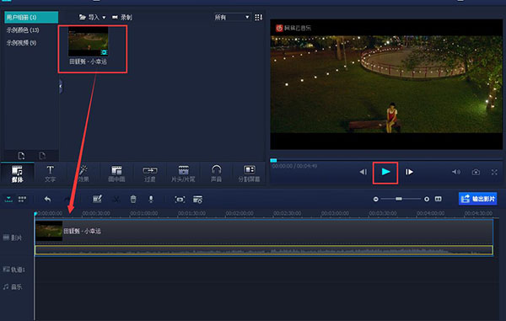Toggle the grid view icon in the media library

pyautogui.click(x=259, y=17)
